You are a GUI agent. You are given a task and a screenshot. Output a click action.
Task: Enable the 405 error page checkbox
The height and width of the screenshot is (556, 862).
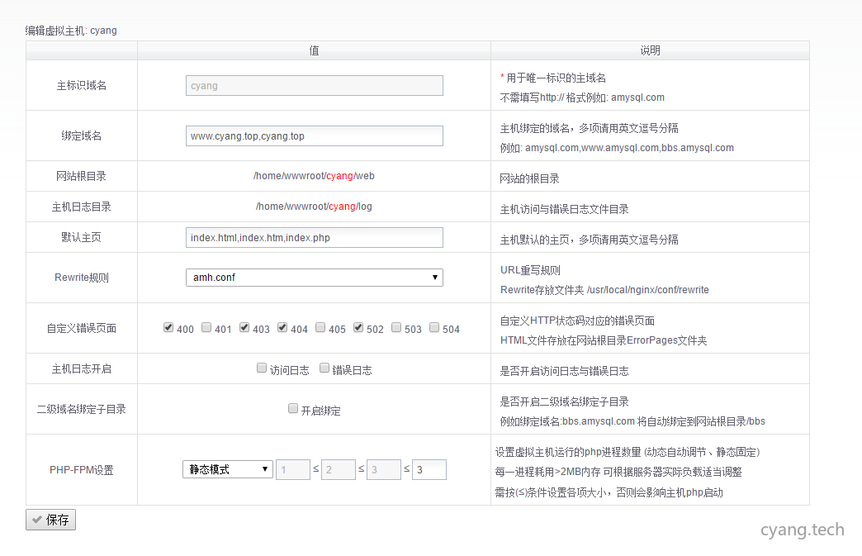[x=320, y=327]
